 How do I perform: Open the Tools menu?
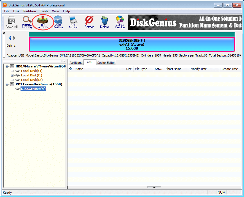tap(44, 11)
